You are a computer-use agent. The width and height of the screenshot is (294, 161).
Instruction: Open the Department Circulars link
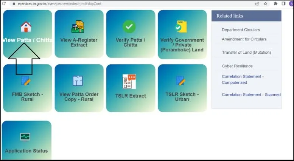241,30
